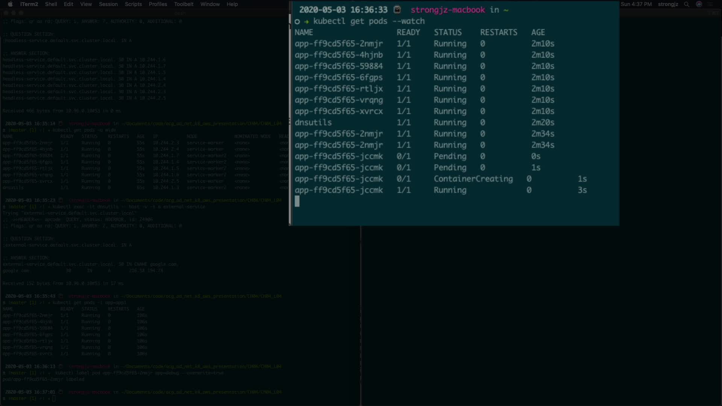Click the green zoom window dot

click(21, 13)
